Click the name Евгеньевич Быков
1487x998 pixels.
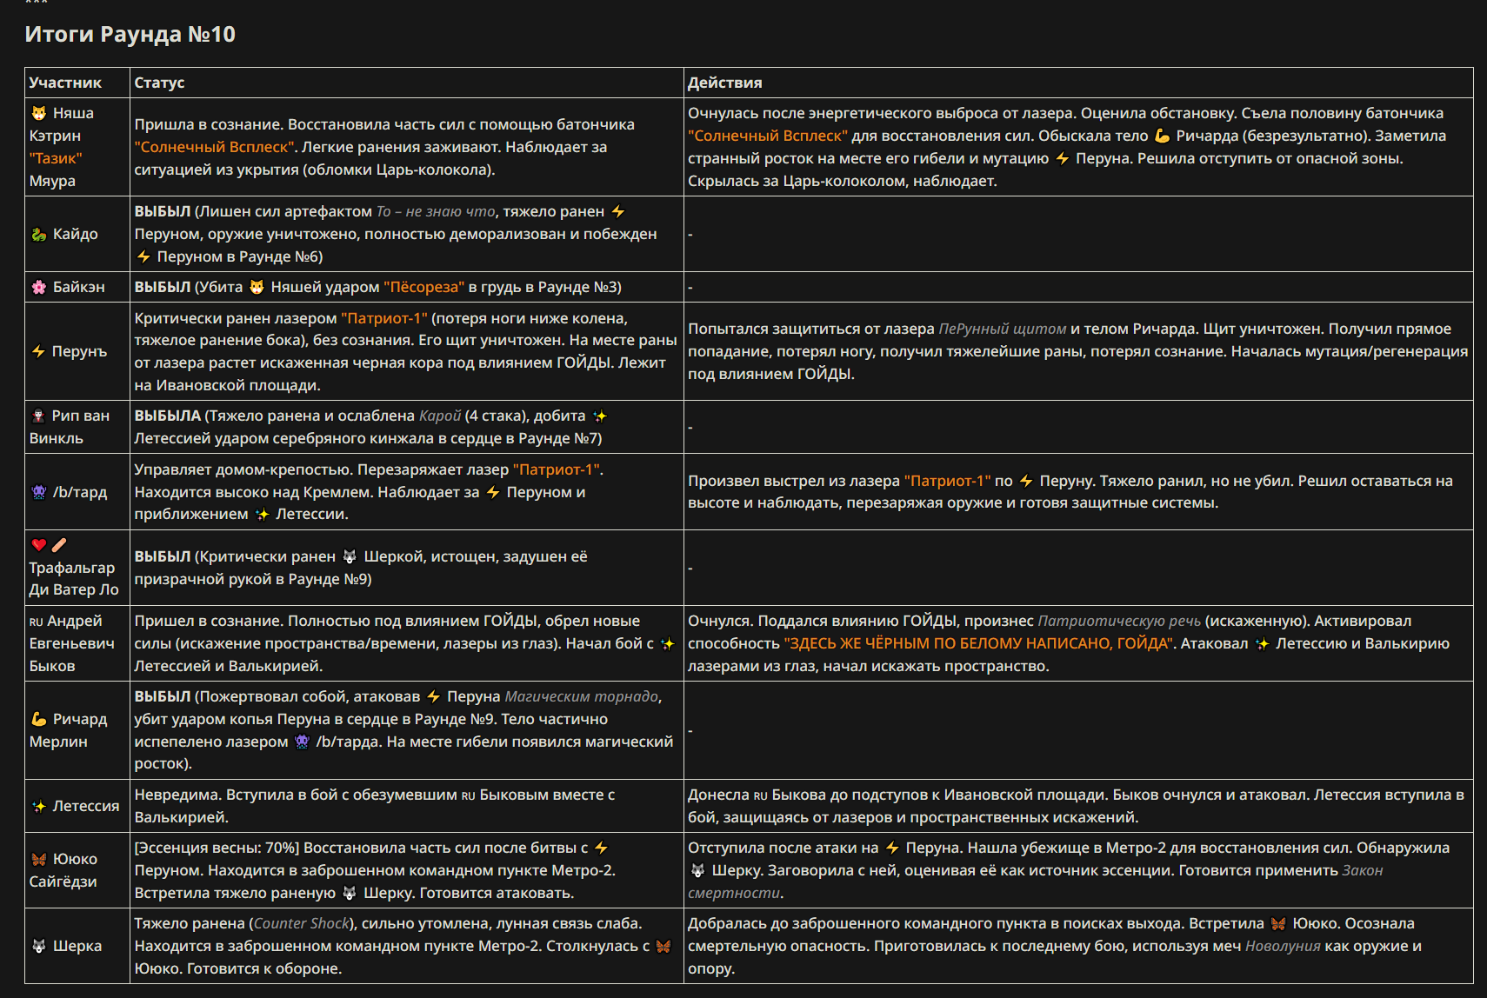72,655
